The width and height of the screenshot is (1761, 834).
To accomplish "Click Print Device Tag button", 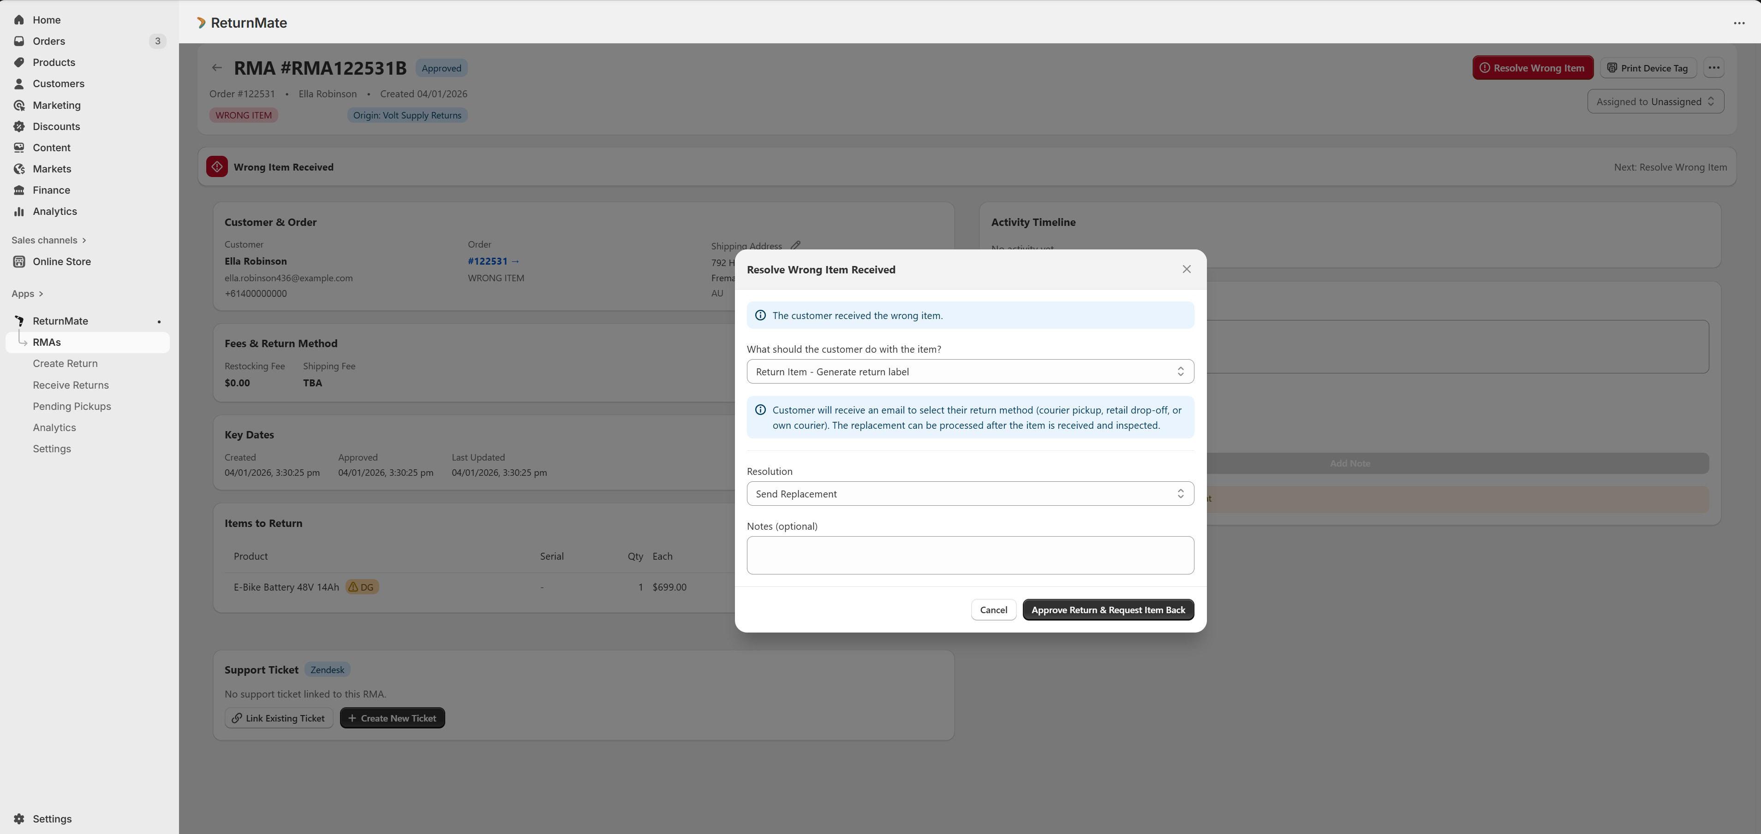I will [x=1648, y=68].
